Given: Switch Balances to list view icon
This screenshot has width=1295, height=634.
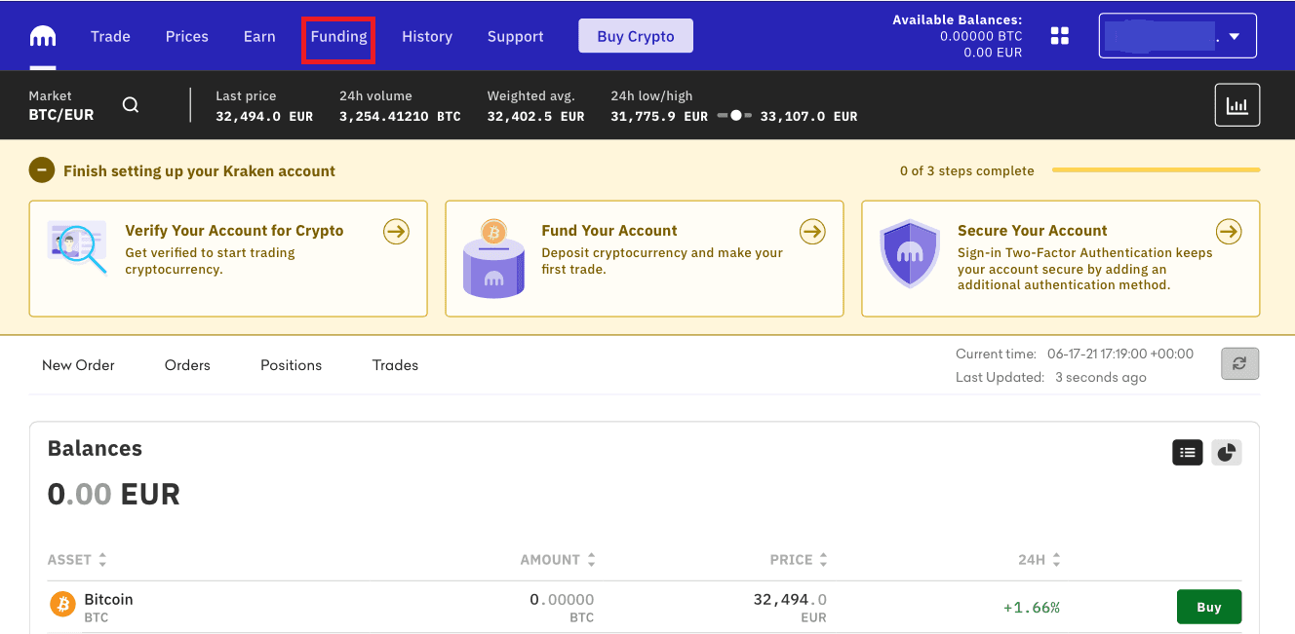Looking at the screenshot, I should pyautogui.click(x=1187, y=452).
